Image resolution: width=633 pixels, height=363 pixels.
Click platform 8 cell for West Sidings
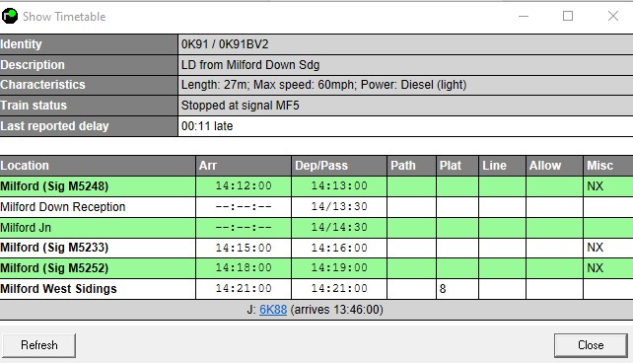coord(457,289)
